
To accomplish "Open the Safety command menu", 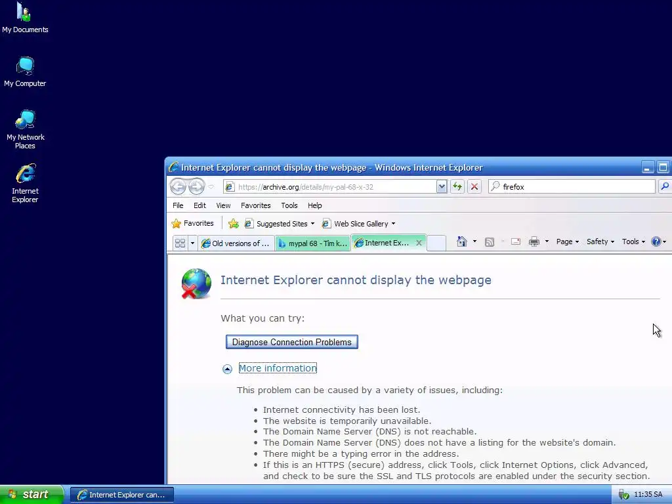I will 600,241.
